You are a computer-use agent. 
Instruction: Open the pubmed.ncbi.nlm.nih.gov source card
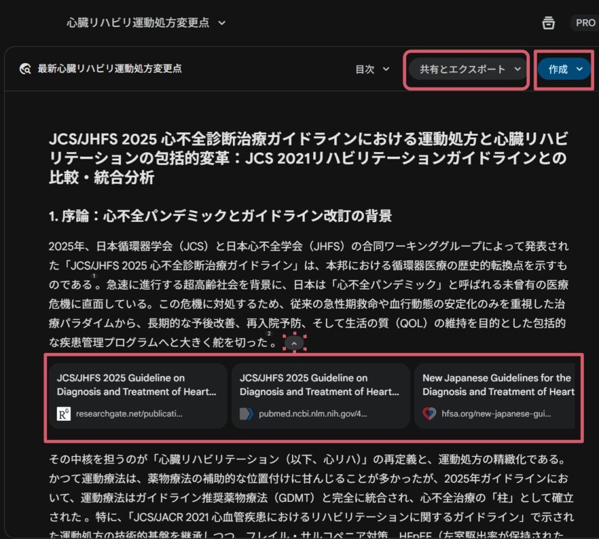[x=321, y=396]
